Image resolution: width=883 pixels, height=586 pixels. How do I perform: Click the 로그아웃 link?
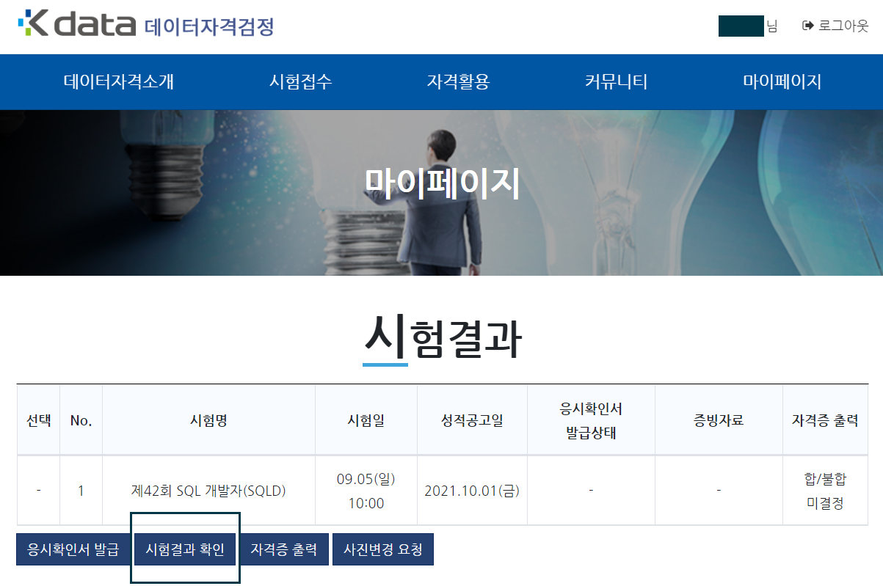pyautogui.click(x=843, y=24)
